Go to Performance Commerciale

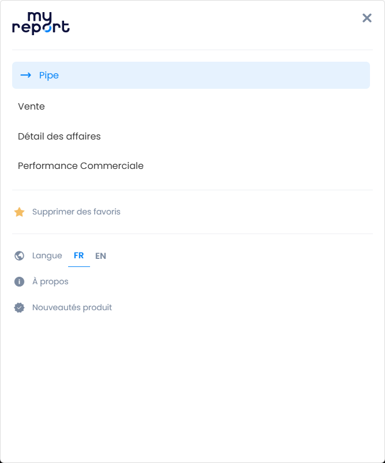(81, 166)
